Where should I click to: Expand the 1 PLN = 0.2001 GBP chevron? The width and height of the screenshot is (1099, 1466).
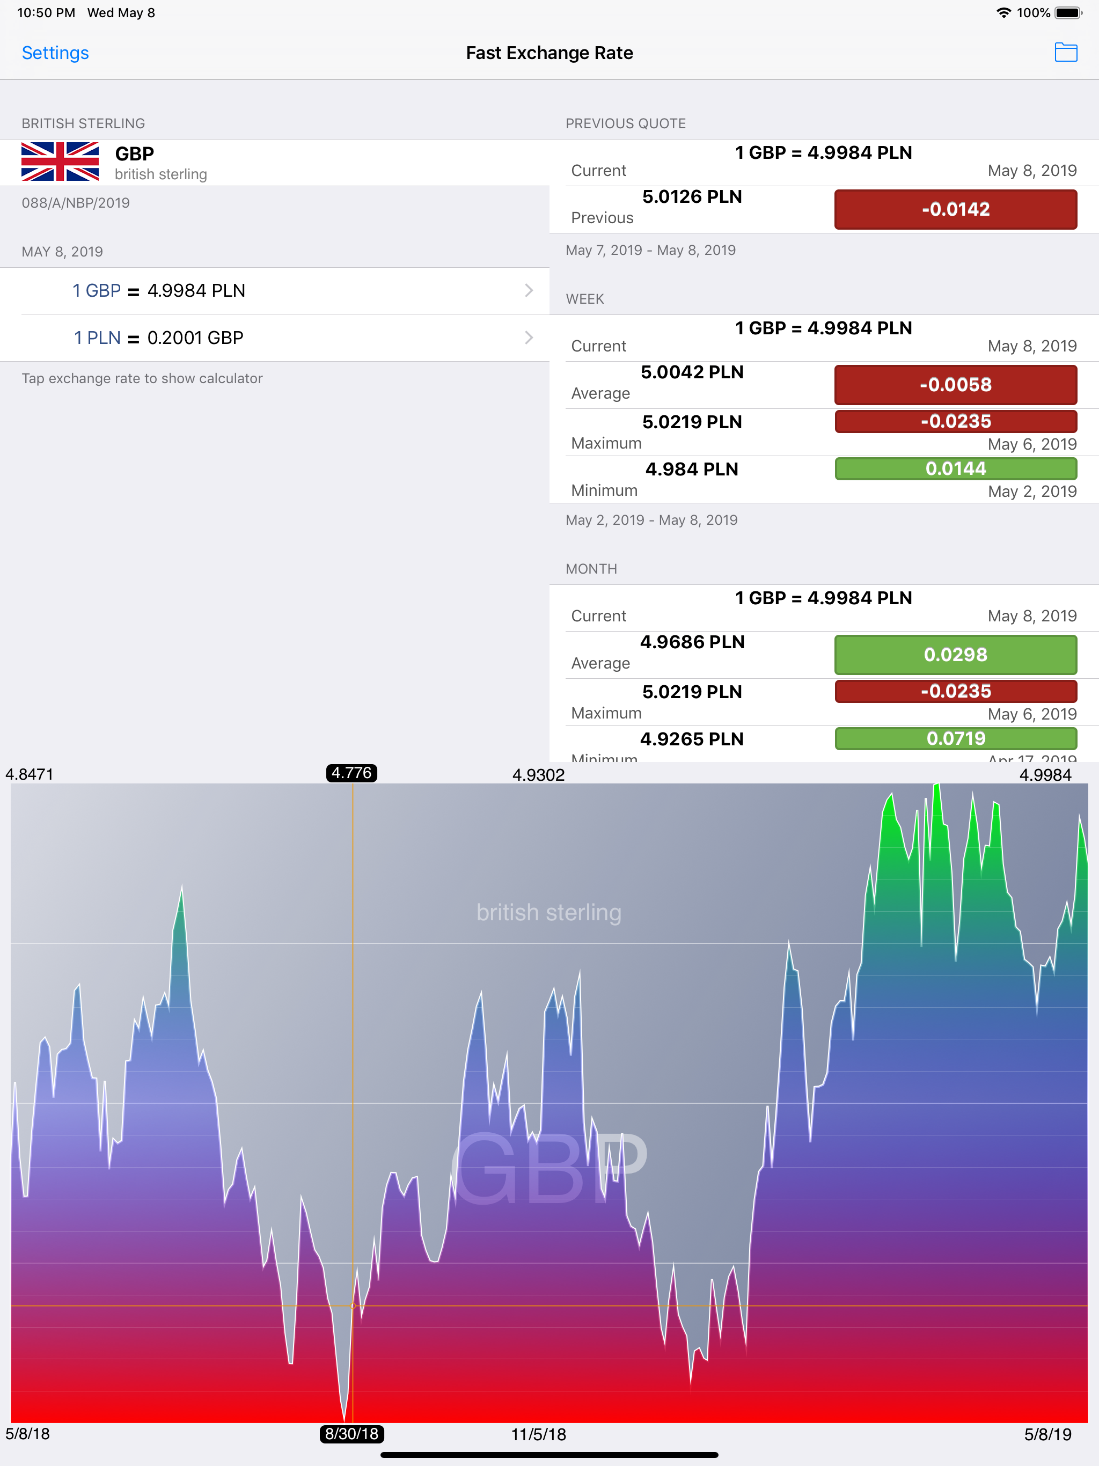click(x=529, y=338)
